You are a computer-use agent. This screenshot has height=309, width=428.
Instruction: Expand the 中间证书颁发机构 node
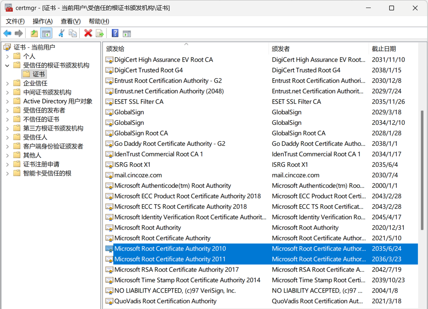pos(7,92)
